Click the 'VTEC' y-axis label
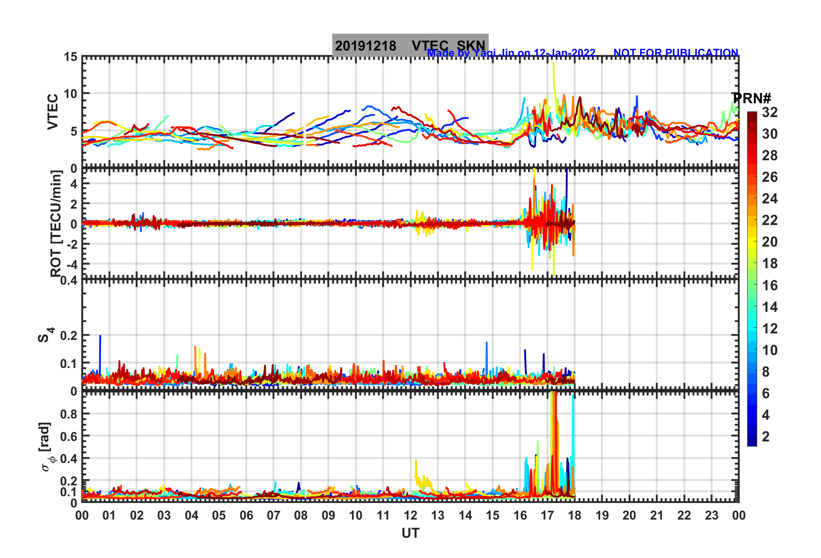The width and height of the screenshot is (821, 558). [x=53, y=111]
